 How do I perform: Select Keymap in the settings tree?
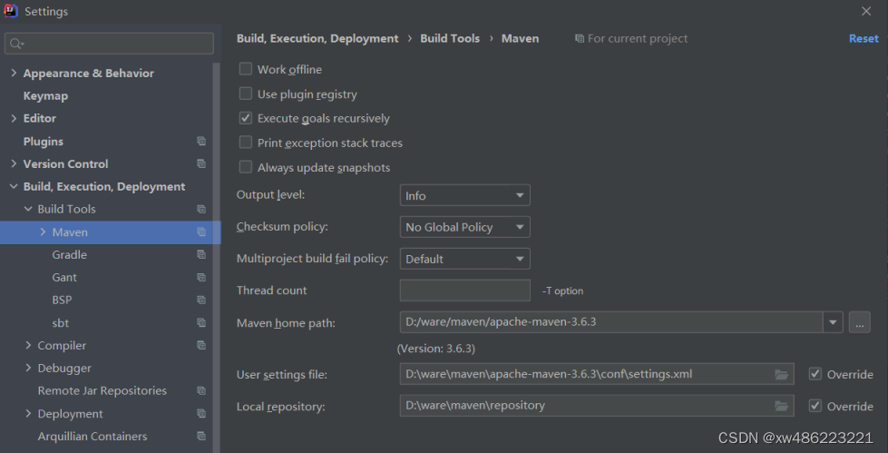point(45,96)
